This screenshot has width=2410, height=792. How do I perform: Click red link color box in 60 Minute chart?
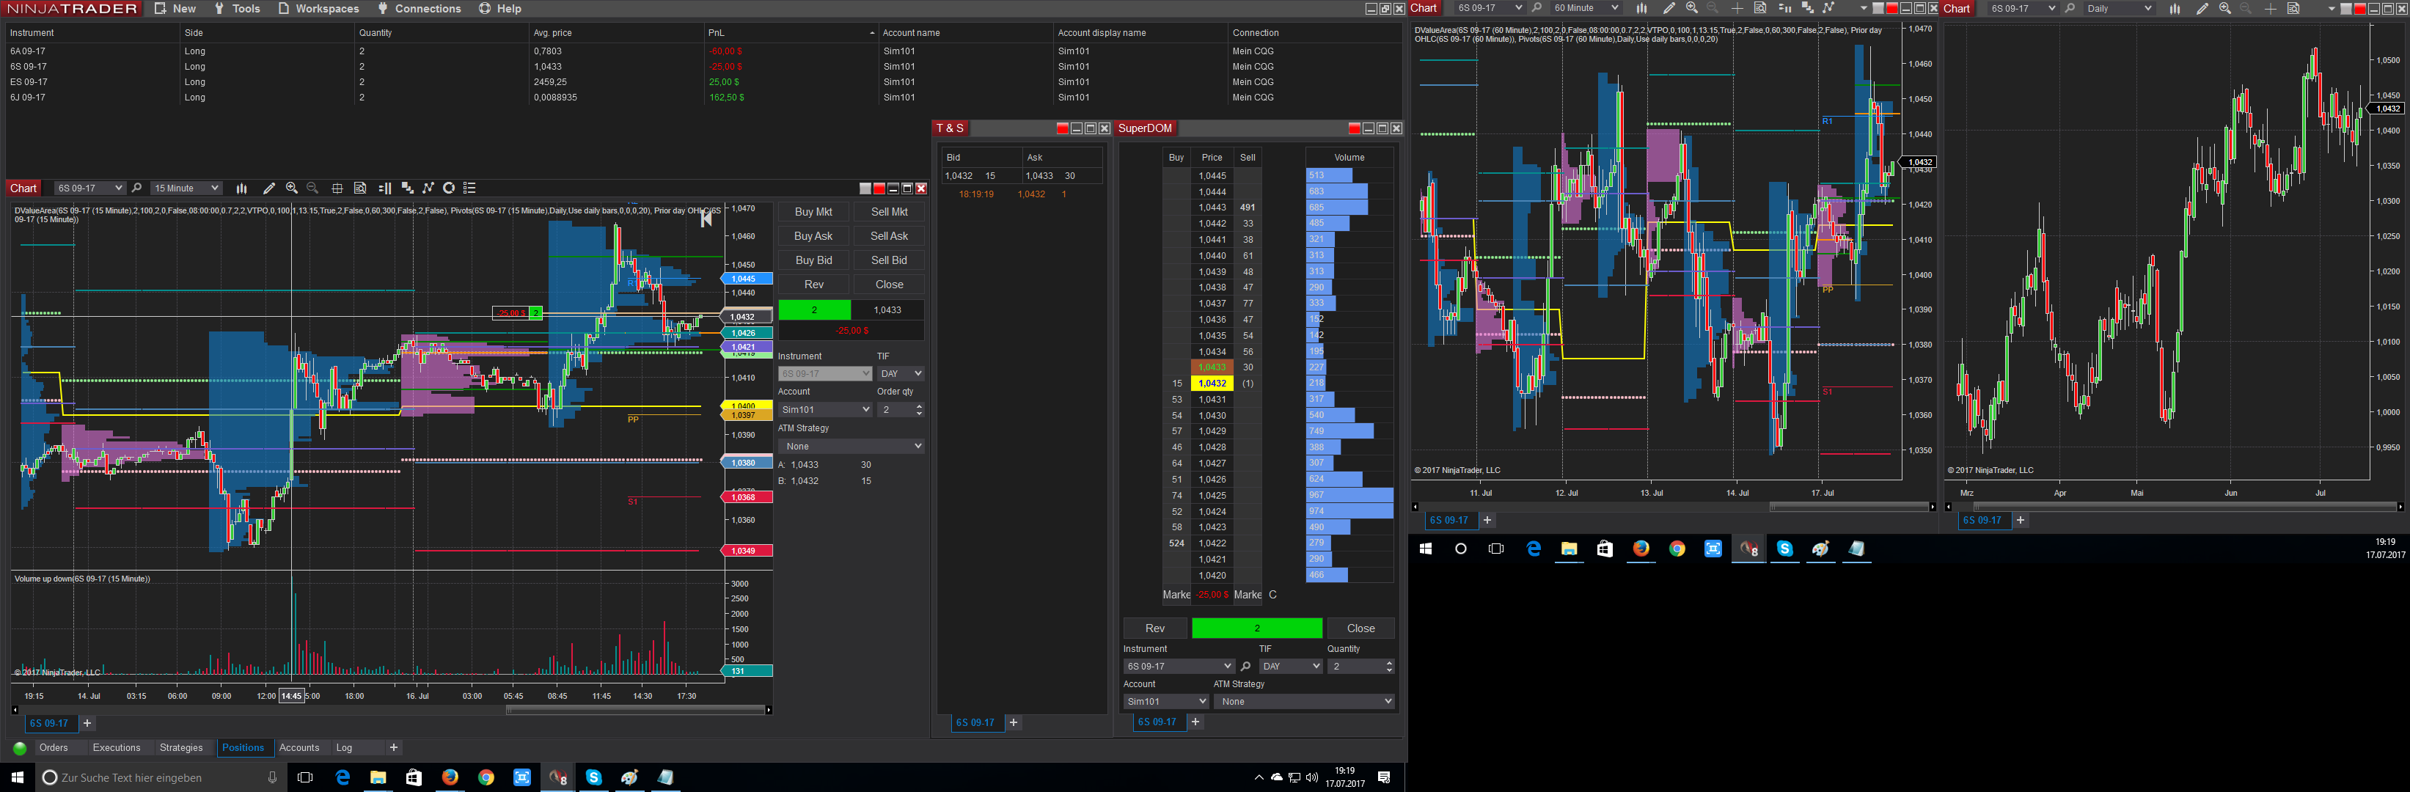pyautogui.click(x=1891, y=8)
